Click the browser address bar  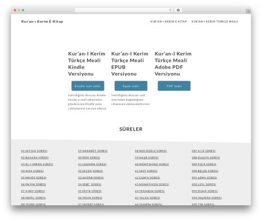pos(124,10)
